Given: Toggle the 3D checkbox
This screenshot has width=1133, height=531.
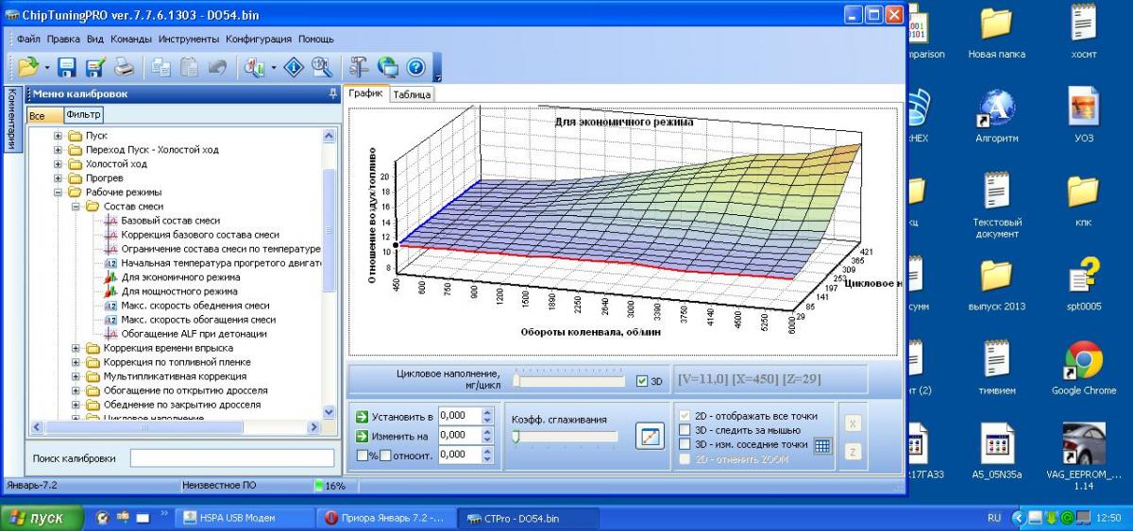Looking at the screenshot, I should pyautogui.click(x=642, y=381).
